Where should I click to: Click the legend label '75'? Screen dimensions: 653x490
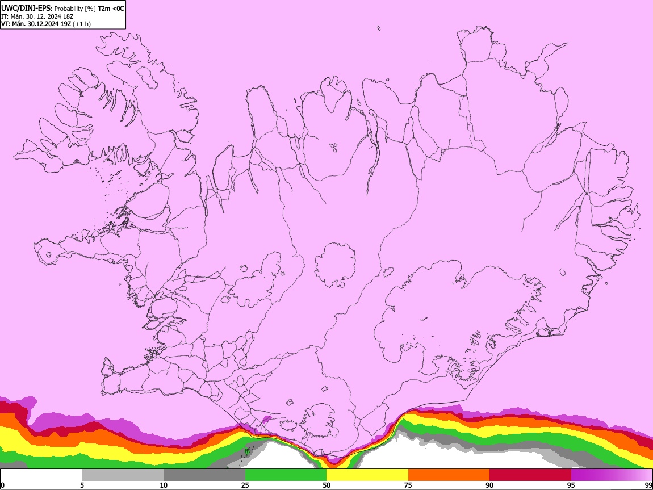(408, 485)
